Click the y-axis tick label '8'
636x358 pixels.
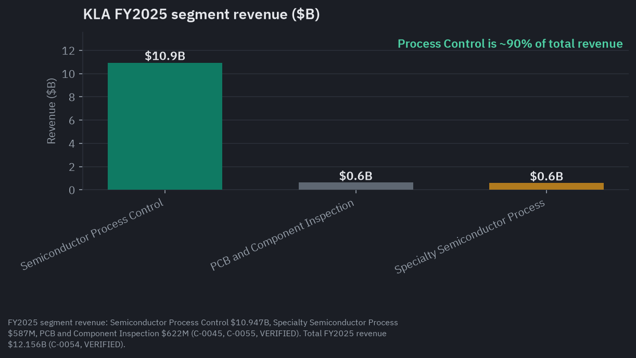pos(72,97)
